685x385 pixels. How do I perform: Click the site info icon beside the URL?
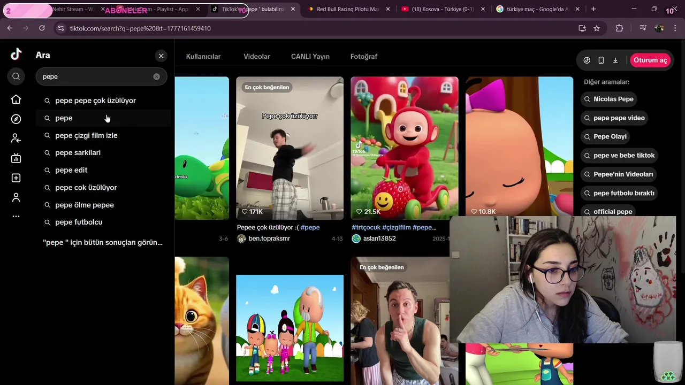point(60,28)
